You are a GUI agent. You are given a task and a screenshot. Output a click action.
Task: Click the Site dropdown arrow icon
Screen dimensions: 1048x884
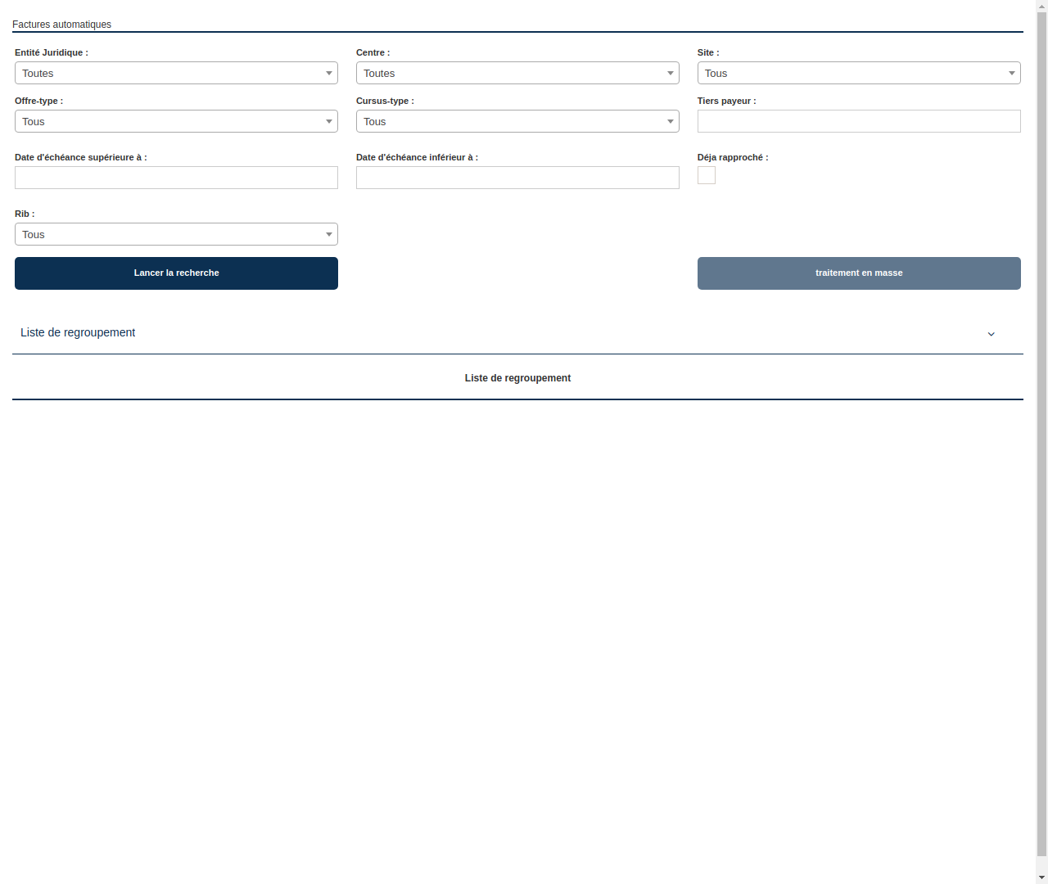[1012, 73]
